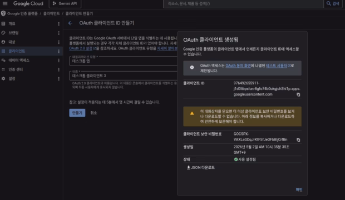Open more options next to 대상
Viewport: 345px width, 200px height.
pos(59,42)
